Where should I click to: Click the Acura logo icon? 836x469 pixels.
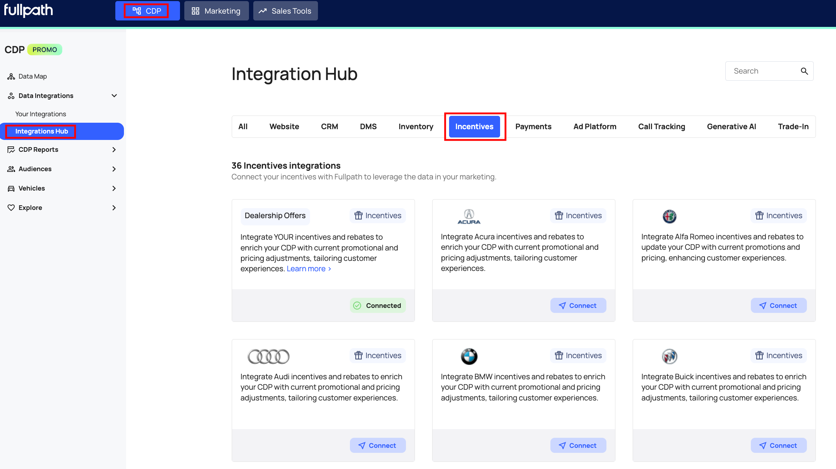coord(469,216)
